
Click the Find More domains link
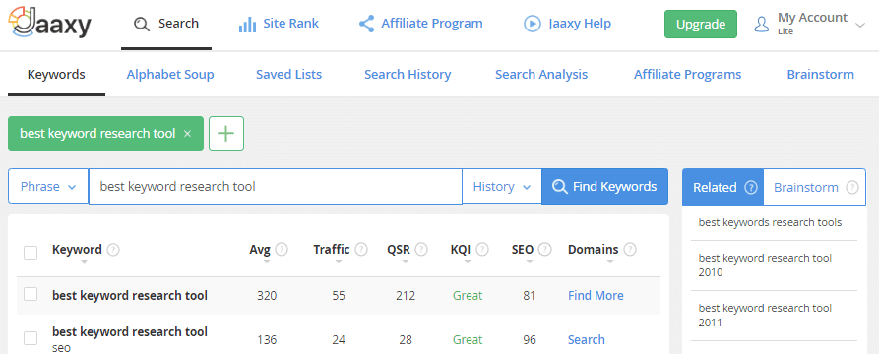(596, 295)
